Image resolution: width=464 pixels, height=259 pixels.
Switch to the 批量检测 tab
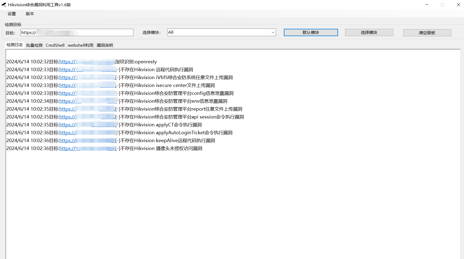click(34, 45)
